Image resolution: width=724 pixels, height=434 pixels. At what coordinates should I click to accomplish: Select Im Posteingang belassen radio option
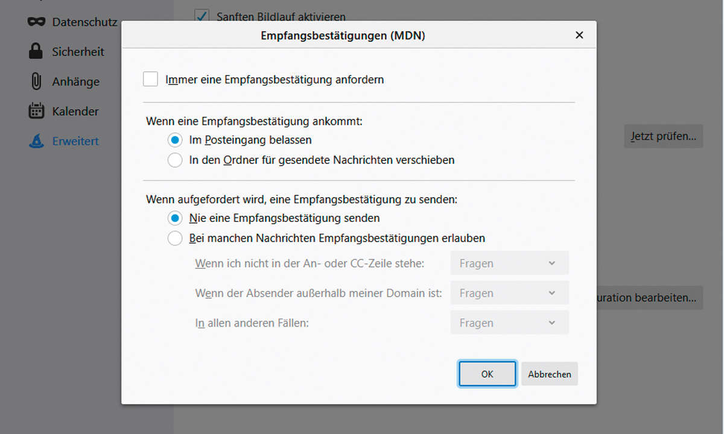(x=175, y=140)
